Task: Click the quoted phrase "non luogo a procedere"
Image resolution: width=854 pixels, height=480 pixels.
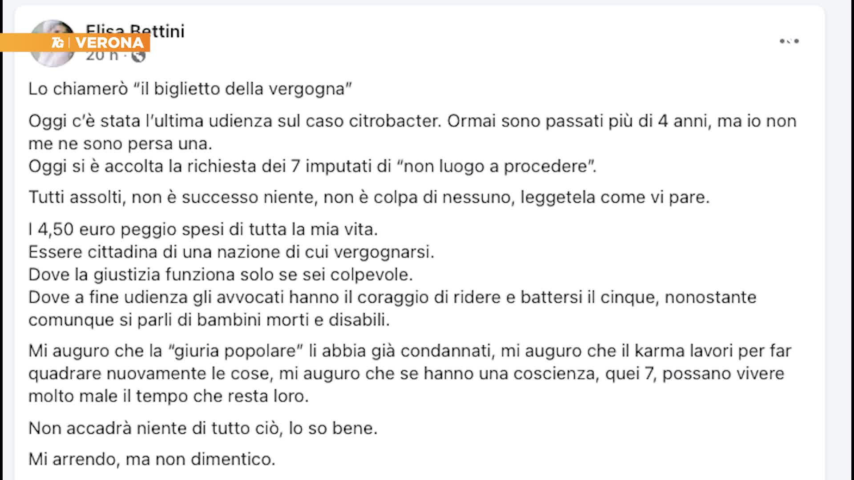Action: (x=496, y=166)
